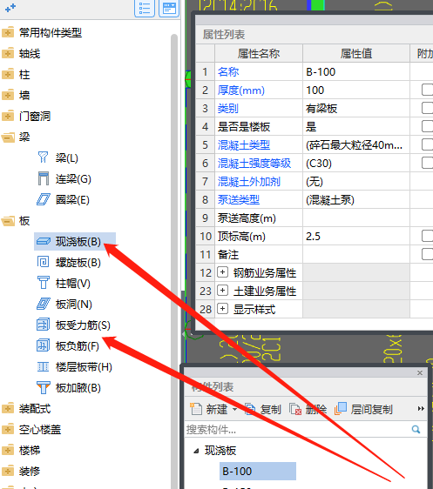Viewport: 433px width, 489px height.
Task: Open the dropdown arrow beside 新建
Action: coord(234,409)
